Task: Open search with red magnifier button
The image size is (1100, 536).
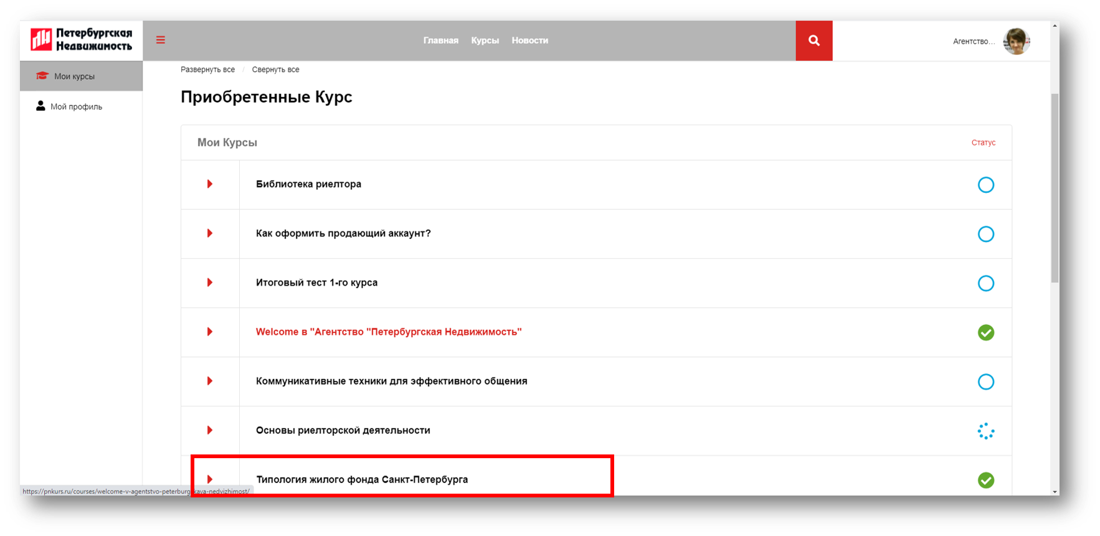Action: click(814, 40)
